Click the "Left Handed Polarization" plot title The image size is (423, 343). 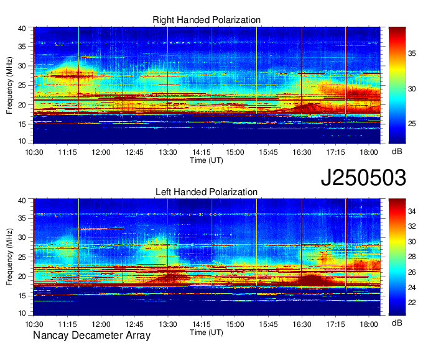tap(207, 192)
